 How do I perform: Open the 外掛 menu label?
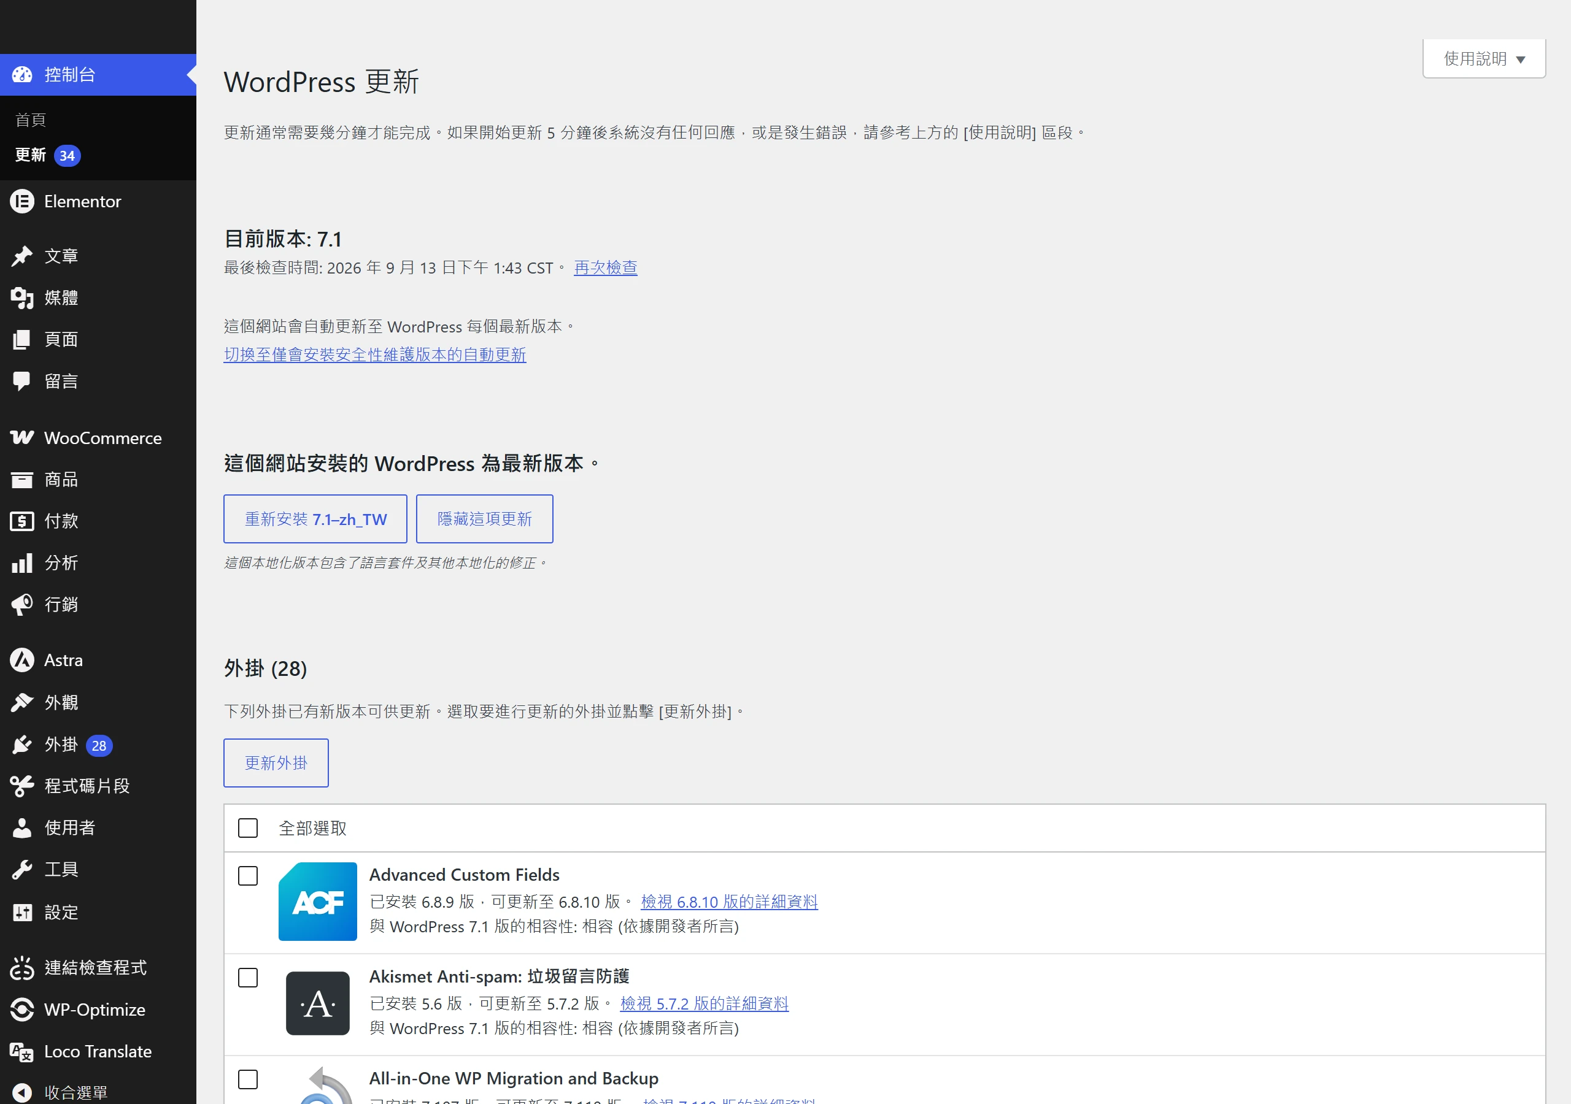(x=61, y=744)
